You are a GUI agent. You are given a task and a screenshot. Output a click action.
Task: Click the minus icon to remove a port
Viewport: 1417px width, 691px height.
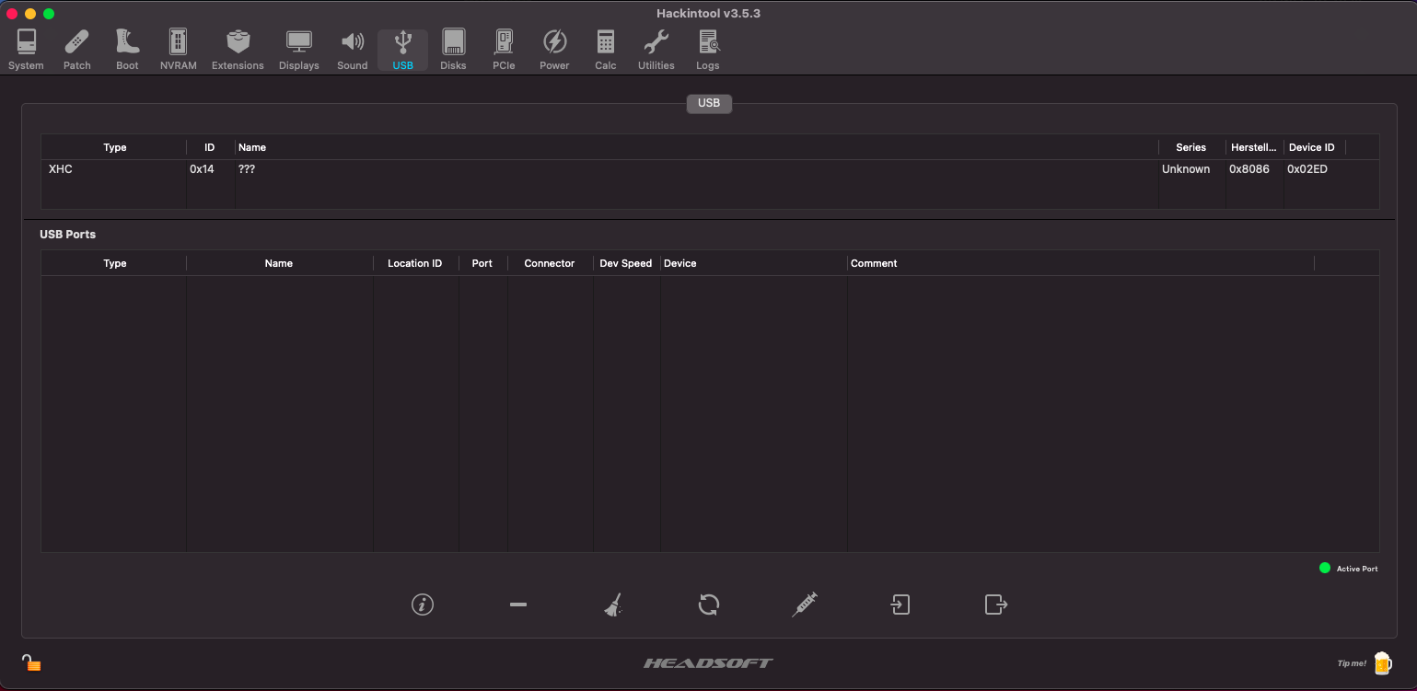(518, 605)
